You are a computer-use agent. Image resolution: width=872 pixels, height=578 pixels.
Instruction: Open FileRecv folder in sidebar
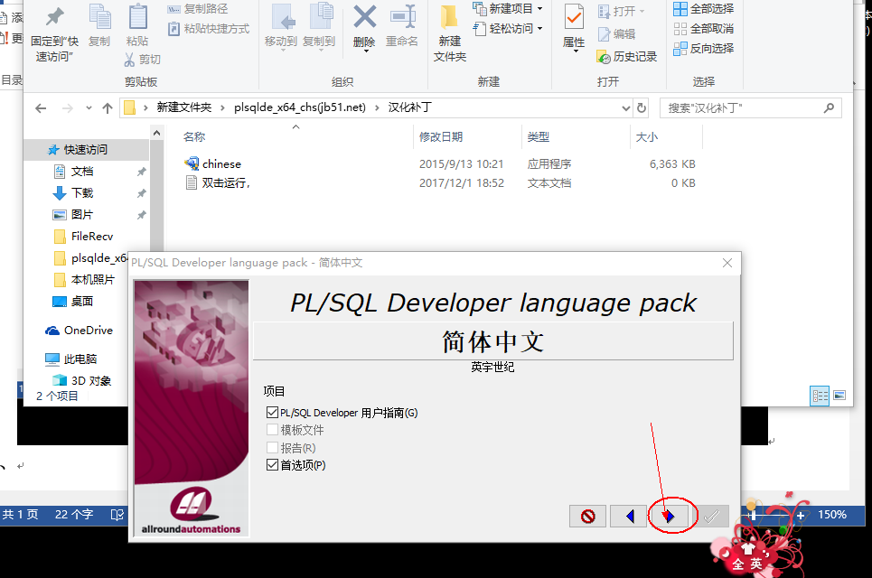coord(92,237)
